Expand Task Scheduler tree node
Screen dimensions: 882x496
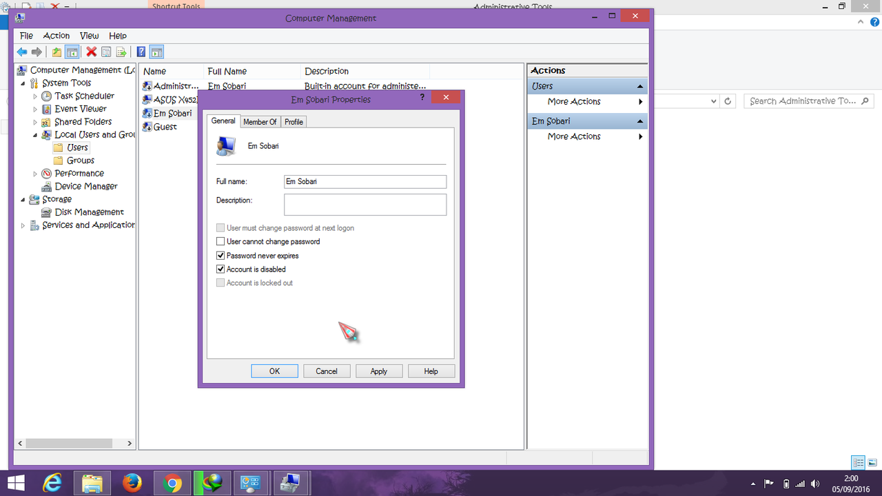[35, 96]
